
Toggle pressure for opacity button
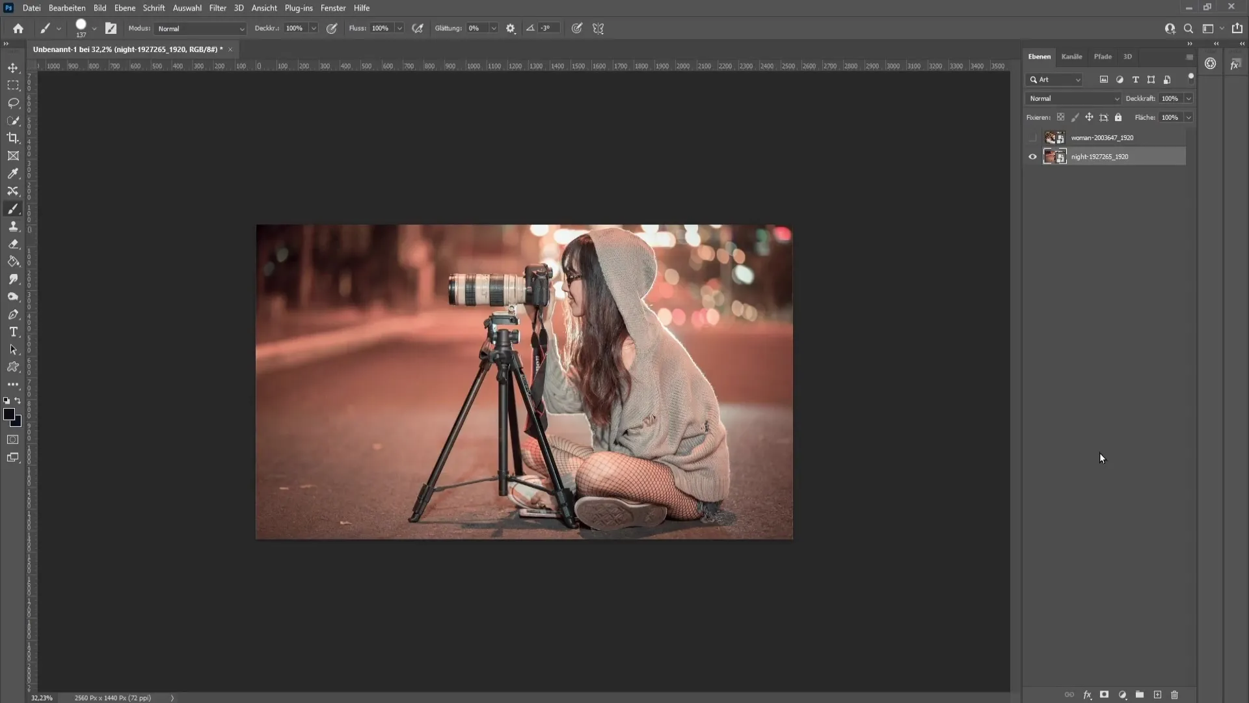[x=332, y=29]
